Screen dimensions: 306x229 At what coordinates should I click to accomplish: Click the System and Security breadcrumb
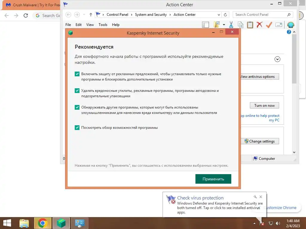click(x=151, y=15)
